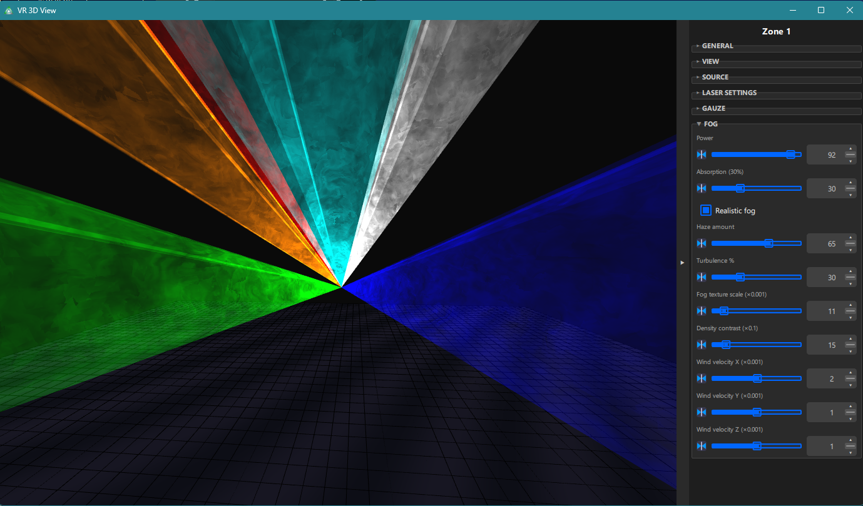The width and height of the screenshot is (863, 506).
Task: Expand the GAUZE section
Action: pyautogui.click(x=712, y=108)
